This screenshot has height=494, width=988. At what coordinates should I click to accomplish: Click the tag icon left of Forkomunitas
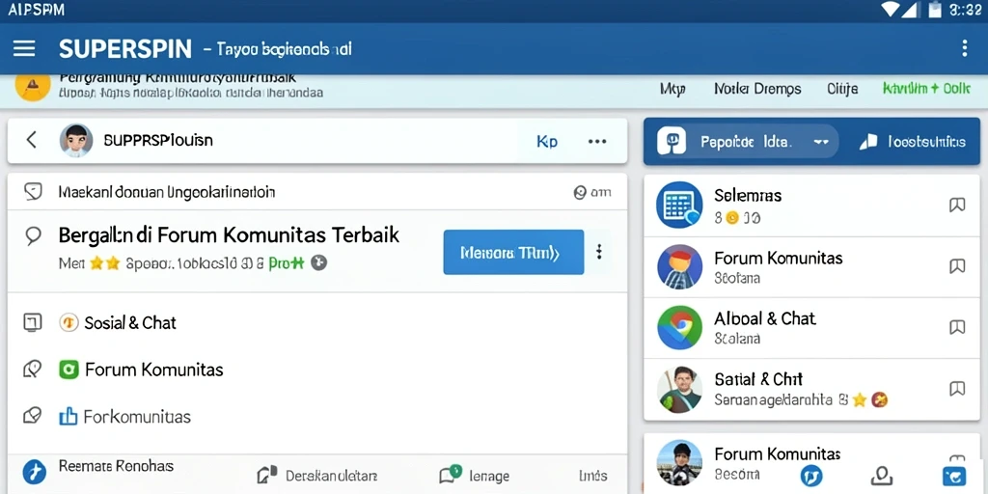pyautogui.click(x=32, y=415)
